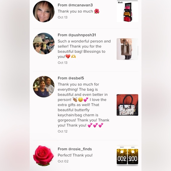Select the 'Such a wonderful person' comment text
The height and width of the screenshot is (171, 171).
point(84,49)
